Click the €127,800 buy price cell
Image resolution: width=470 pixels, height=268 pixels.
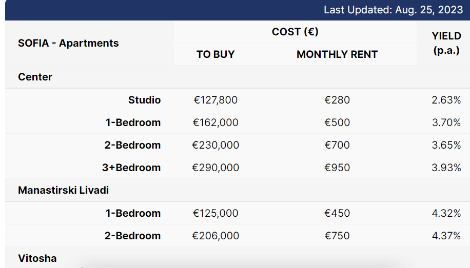coord(216,100)
